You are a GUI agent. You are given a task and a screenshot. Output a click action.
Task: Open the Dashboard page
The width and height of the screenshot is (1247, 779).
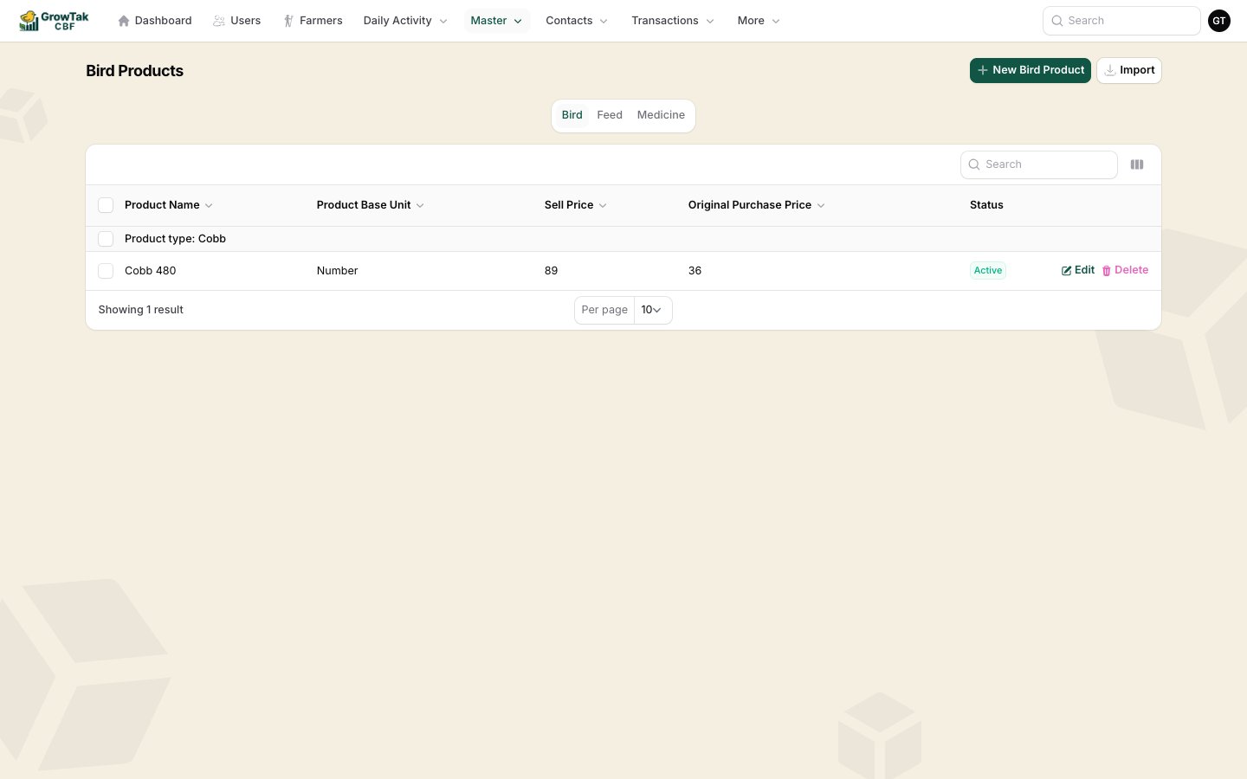click(155, 21)
